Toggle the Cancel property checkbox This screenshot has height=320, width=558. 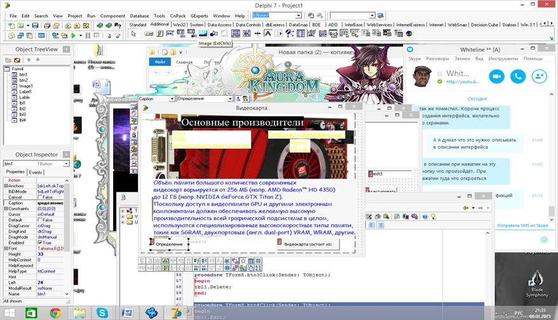pos(41,197)
